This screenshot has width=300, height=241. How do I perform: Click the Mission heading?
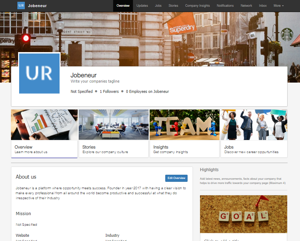23,214
